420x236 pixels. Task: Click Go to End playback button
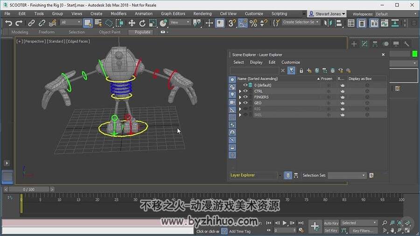point(301,223)
